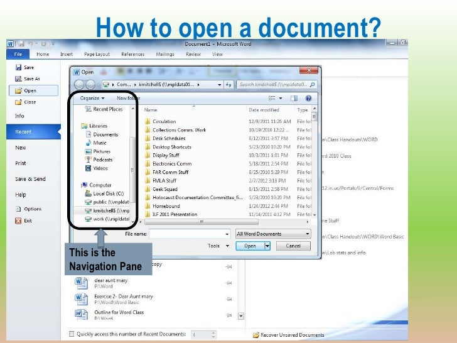457x343 pixels.
Task: Open Documents library in navigation pane
Action: click(102, 134)
